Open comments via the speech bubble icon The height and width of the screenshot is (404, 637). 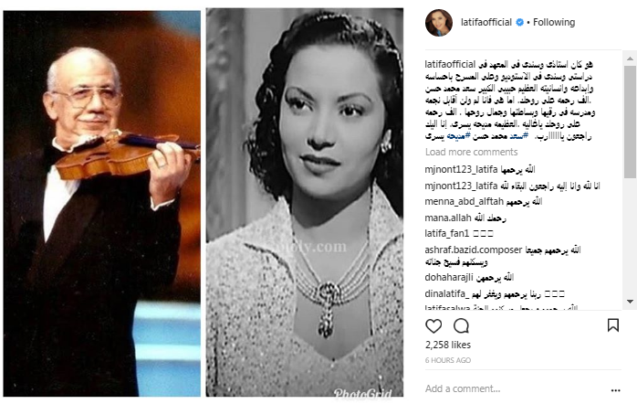[x=461, y=326]
